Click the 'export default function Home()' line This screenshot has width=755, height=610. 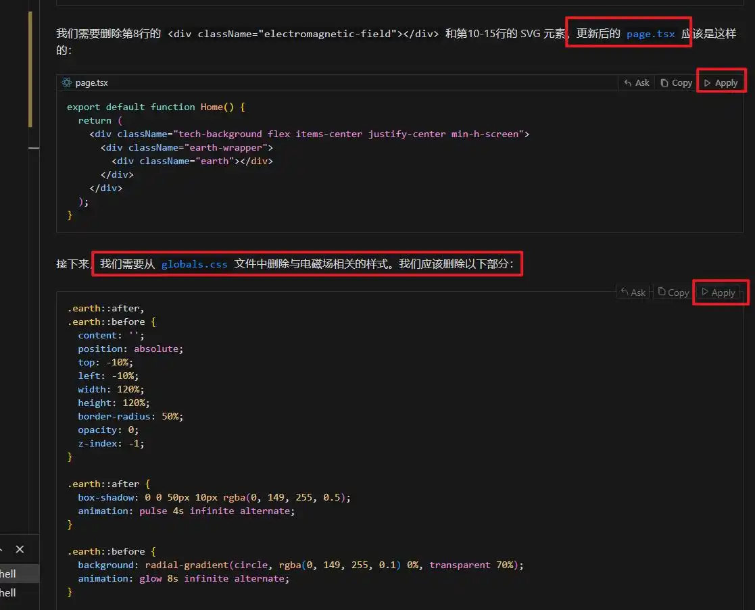point(155,107)
